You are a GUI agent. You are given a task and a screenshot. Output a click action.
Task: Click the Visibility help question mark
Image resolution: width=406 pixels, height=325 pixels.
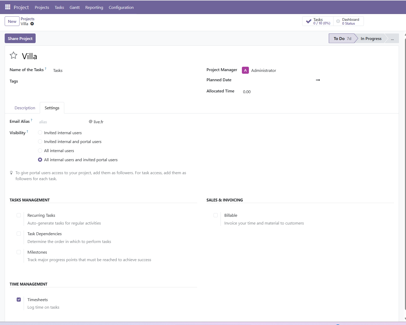pyautogui.click(x=27, y=131)
